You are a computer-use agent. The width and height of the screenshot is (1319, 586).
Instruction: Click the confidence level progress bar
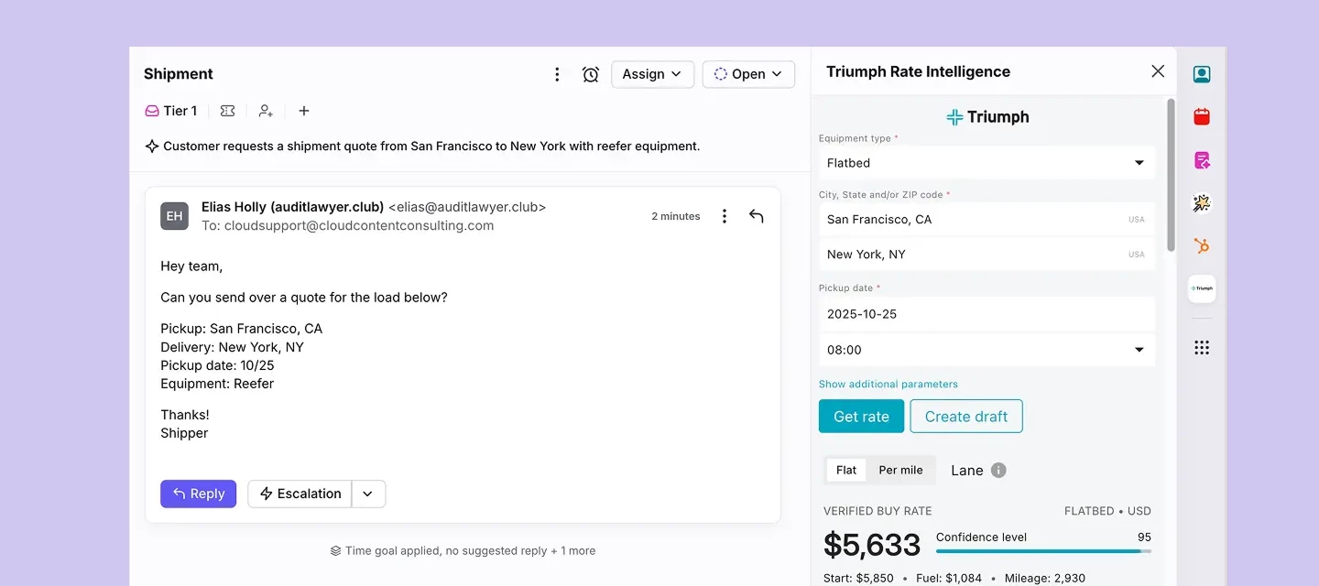[1044, 551]
